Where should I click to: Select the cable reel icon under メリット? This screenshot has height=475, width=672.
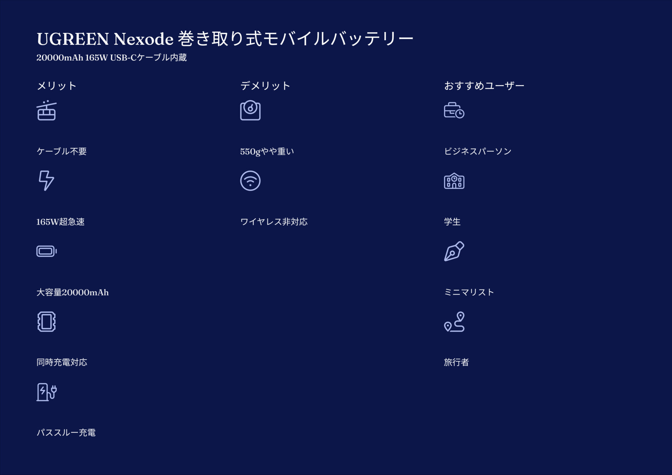tap(47, 111)
